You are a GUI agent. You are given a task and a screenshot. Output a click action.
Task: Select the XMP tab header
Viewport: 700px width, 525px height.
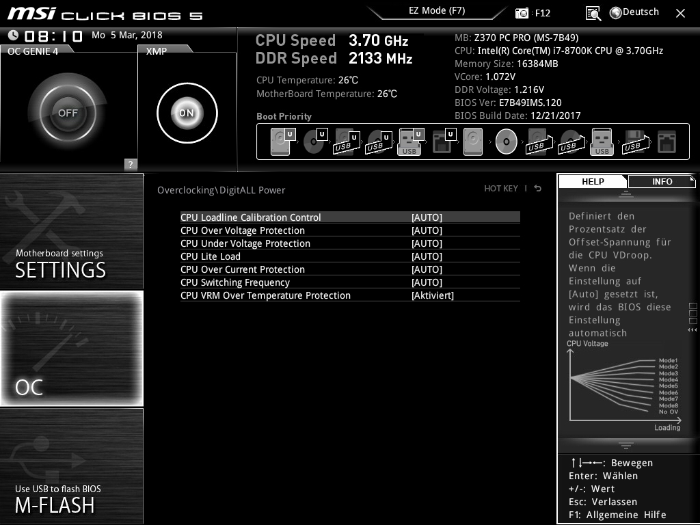[x=157, y=51]
